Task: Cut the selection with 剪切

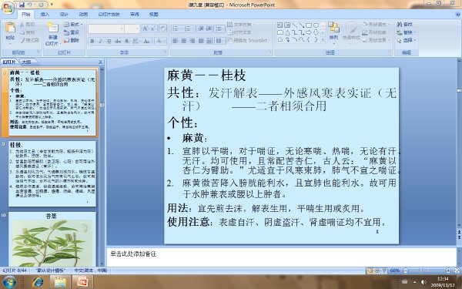Action: pyautogui.click(x=28, y=25)
